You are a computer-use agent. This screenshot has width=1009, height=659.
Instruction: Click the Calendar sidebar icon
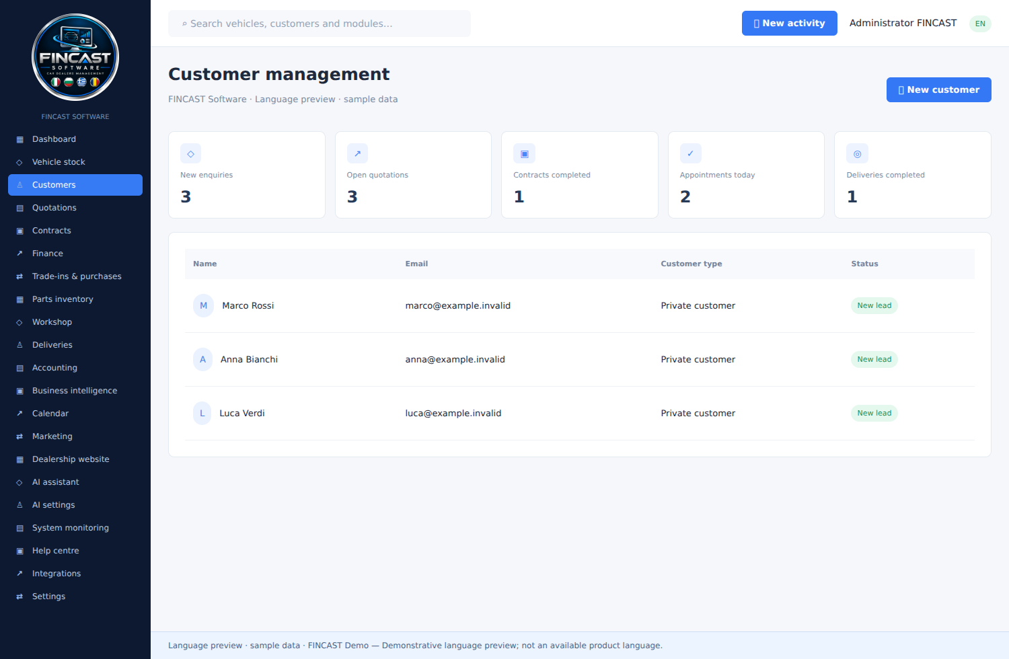coord(20,414)
